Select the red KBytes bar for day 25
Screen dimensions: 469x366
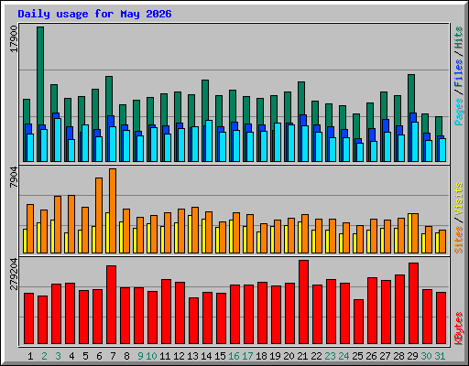coord(358,322)
